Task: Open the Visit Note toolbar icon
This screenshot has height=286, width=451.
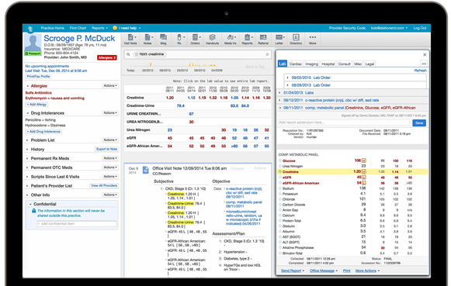Action: tap(130, 39)
